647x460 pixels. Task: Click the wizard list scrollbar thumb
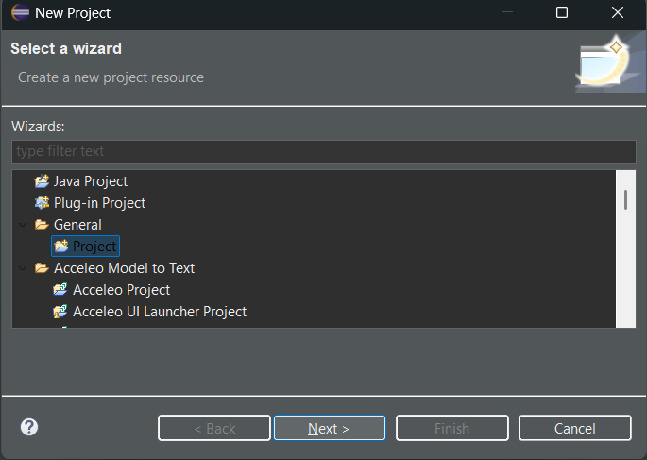625,199
